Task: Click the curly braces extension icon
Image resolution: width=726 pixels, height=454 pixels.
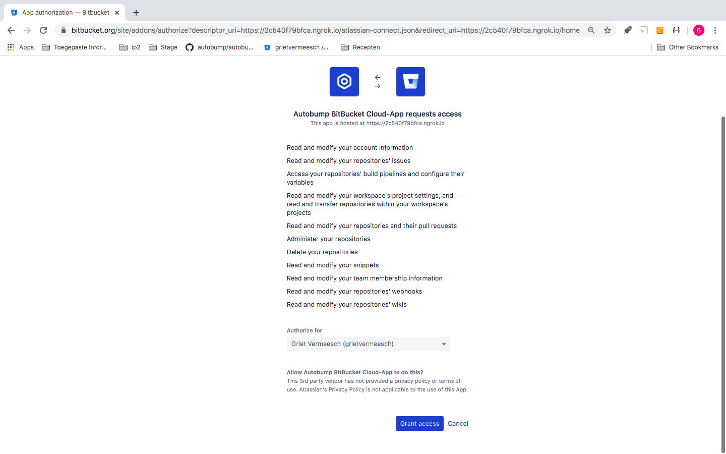Action: pos(676,30)
